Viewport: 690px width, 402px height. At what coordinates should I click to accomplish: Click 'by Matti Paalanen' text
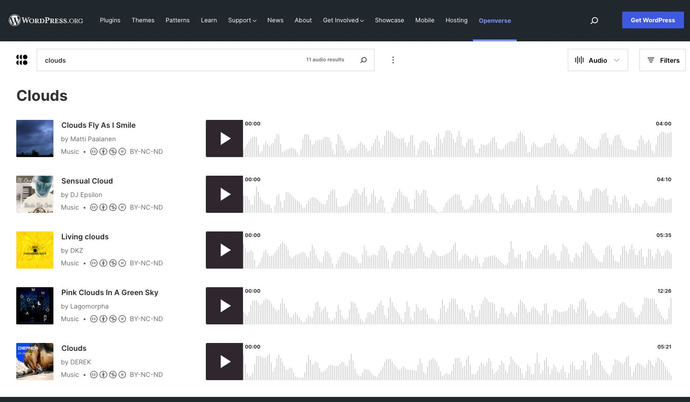point(88,139)
